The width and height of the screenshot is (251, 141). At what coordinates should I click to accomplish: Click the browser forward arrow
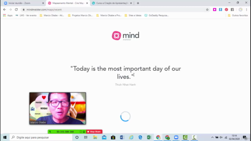(x=11, y=9)
